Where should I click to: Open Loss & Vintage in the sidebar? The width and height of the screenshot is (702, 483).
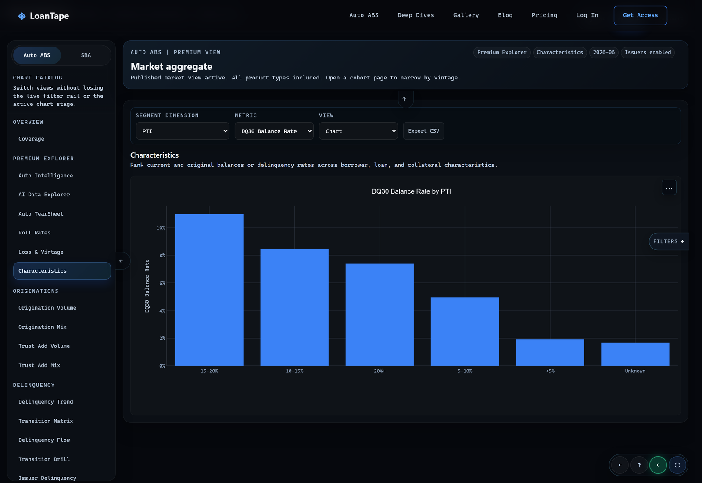pyautogui.click(x=62, y=252)
